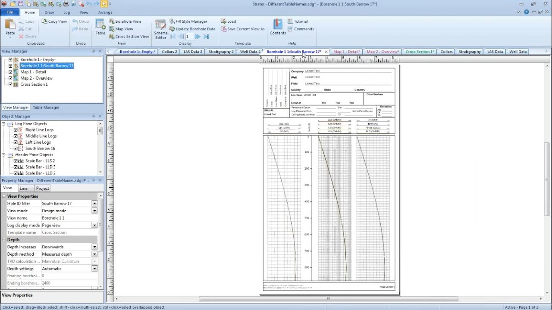This screenshot has width=552, height=310.
Task: Toggle Map 2 - Overview checkbox
Action: pos(10,78)
